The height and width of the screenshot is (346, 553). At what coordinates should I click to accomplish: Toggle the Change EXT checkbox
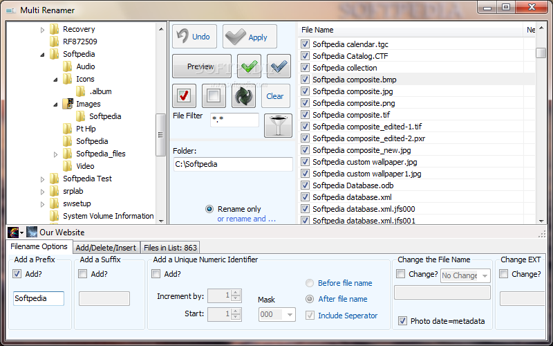point(504,273)
